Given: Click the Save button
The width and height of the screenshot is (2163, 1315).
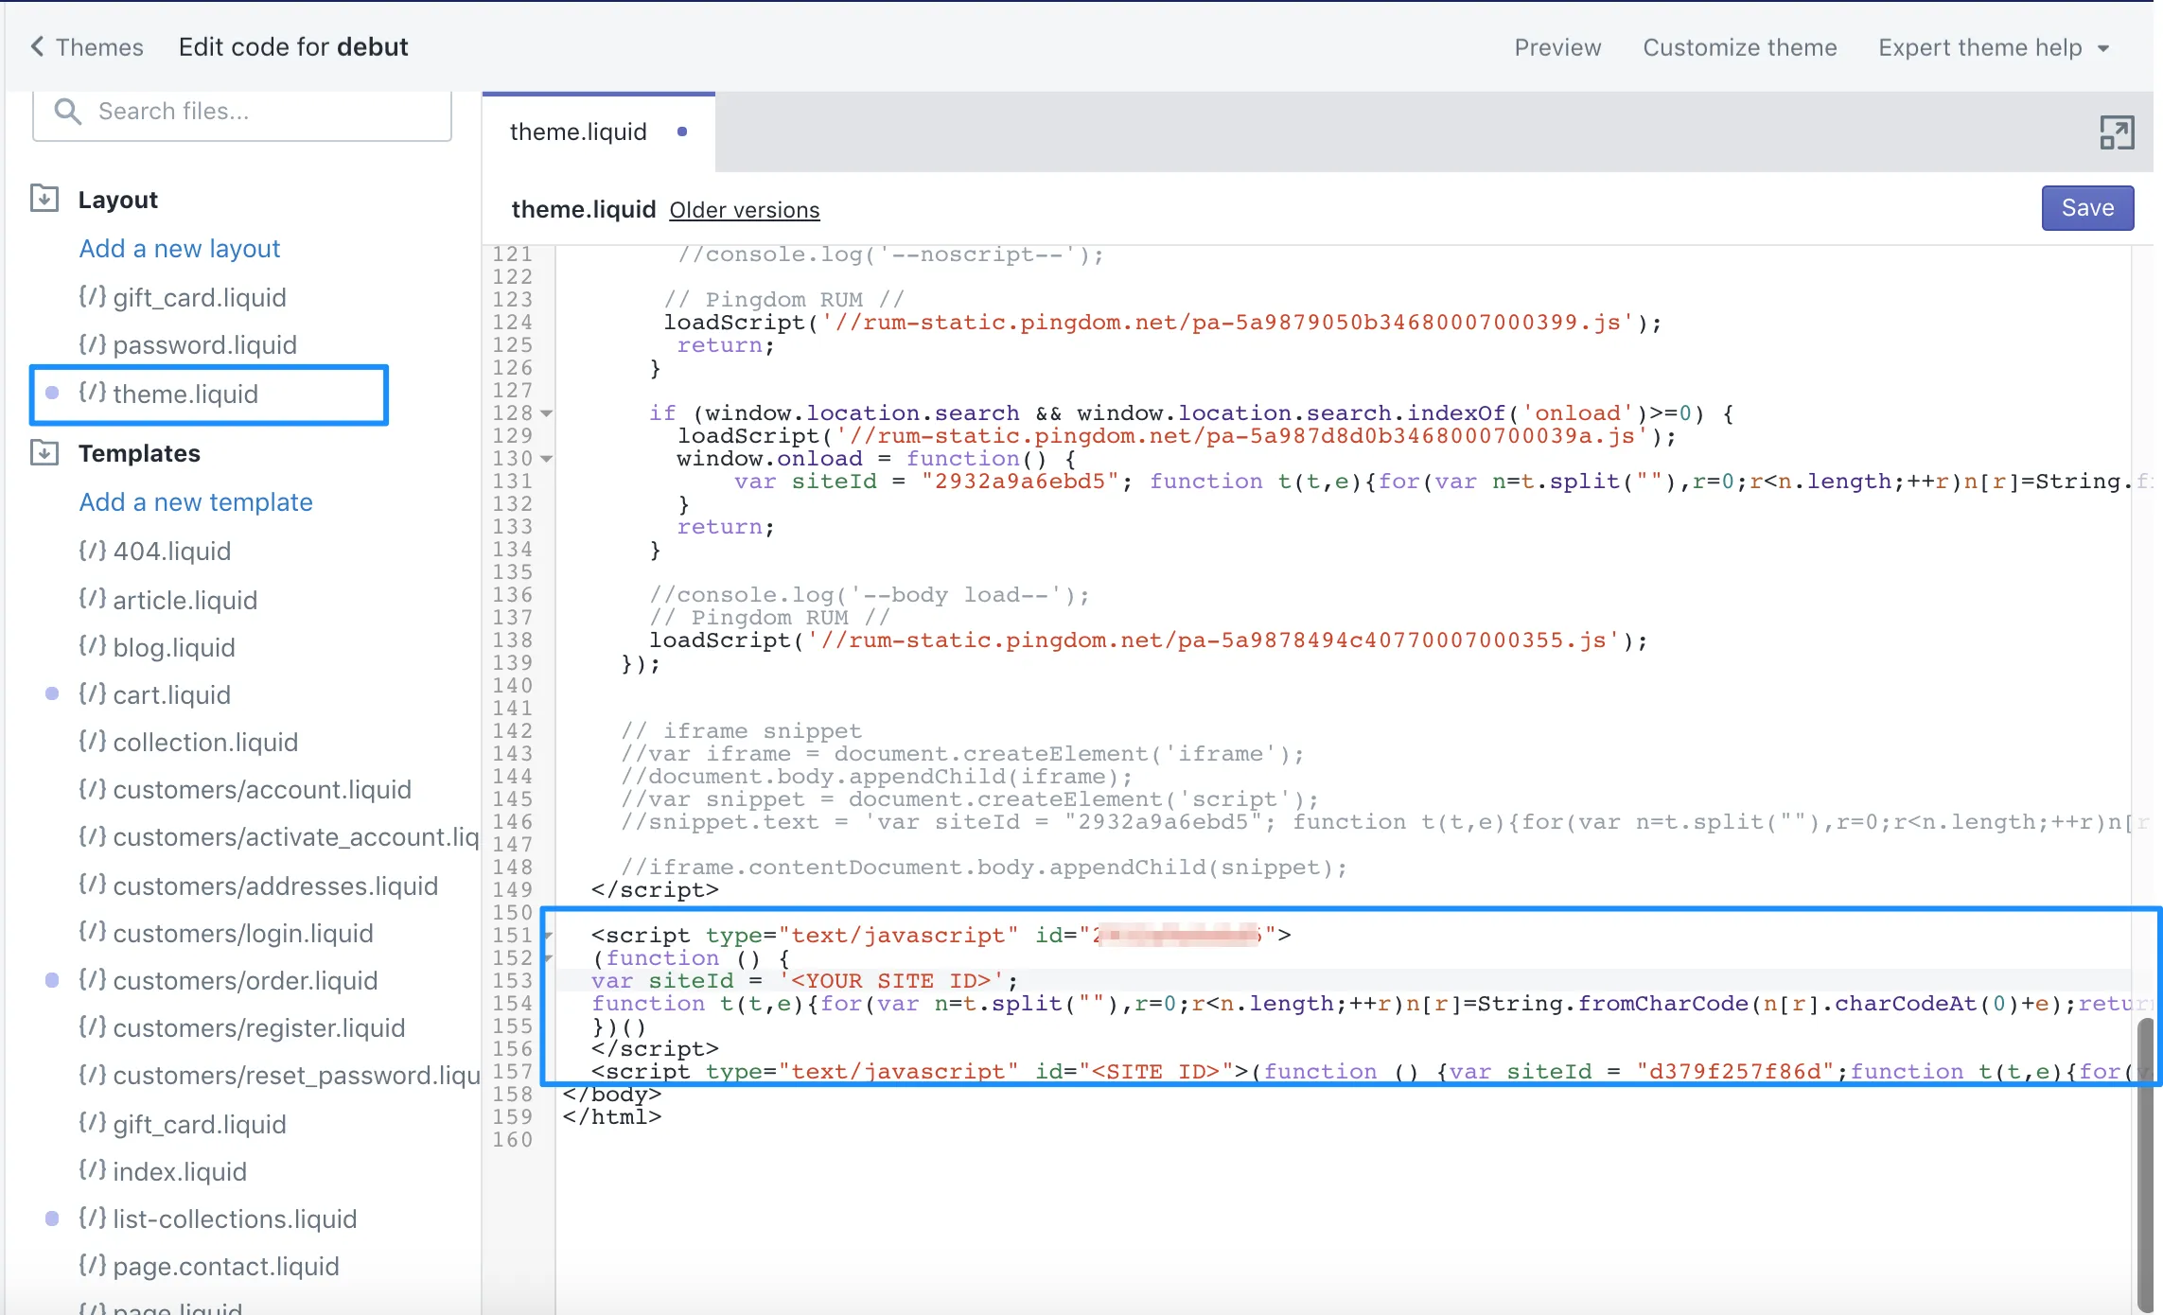Looking at the screenshot, I should [x=2087, y=208].
